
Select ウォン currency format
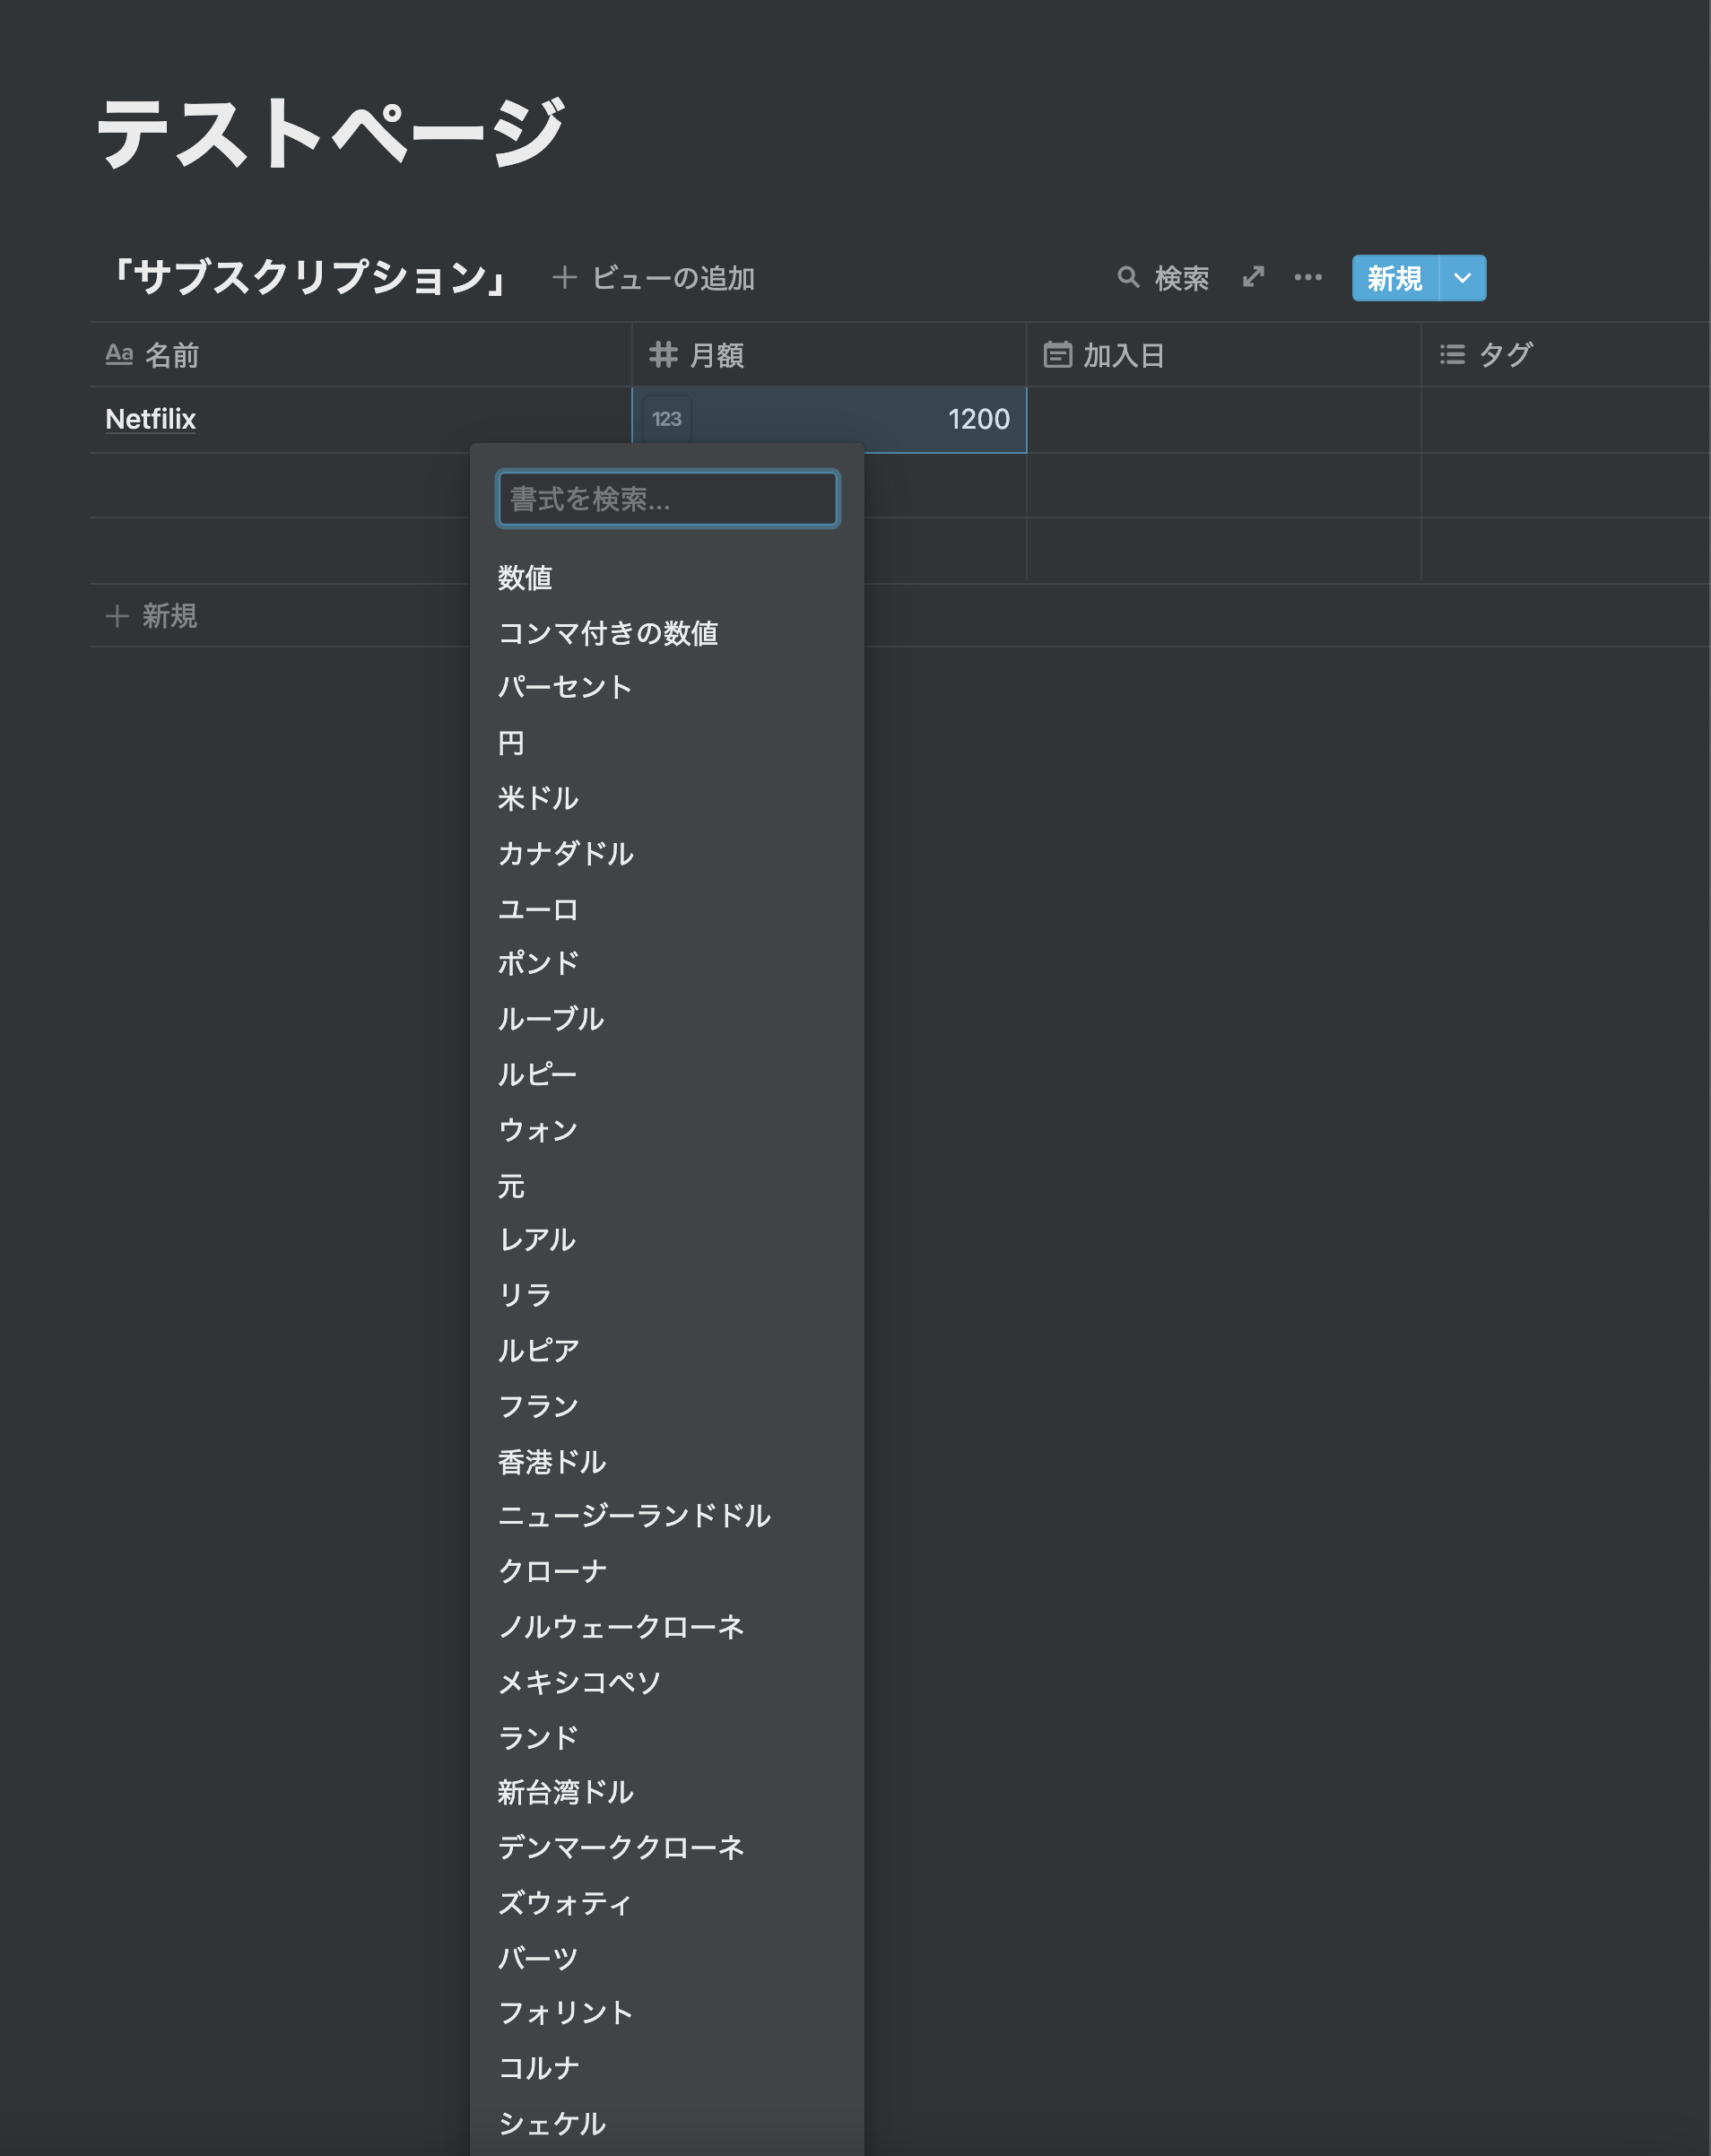coord(537,1131)
